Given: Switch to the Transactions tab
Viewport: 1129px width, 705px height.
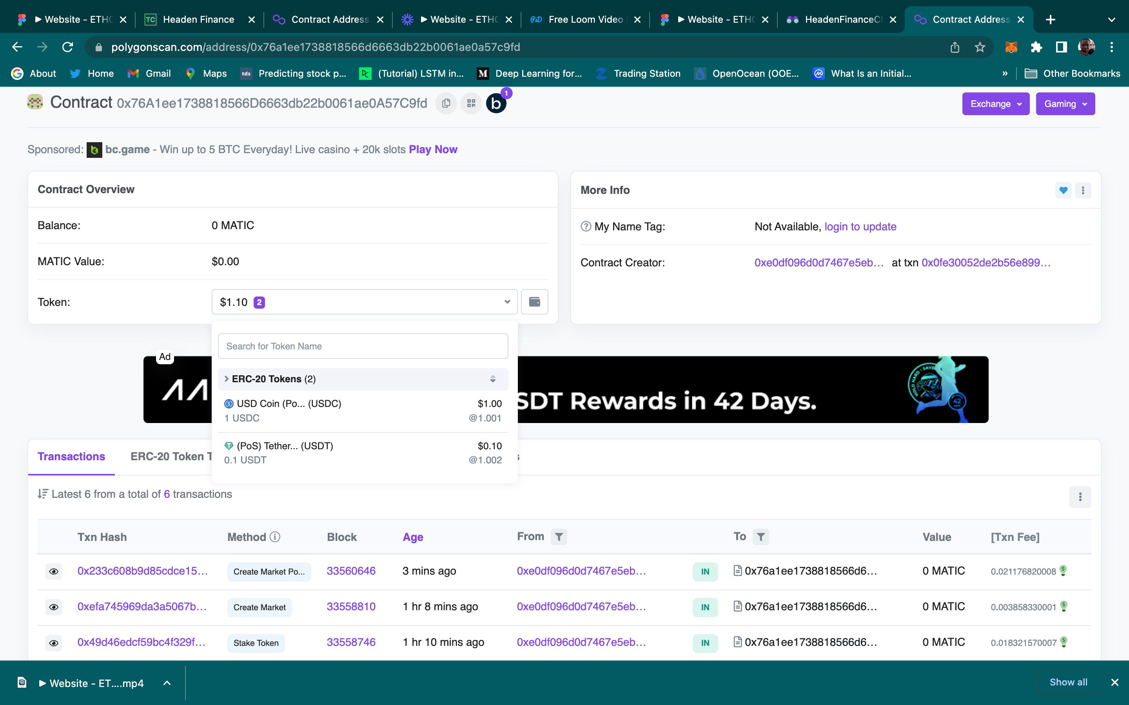Looking at the screenshot, I should tap(71, 456).
